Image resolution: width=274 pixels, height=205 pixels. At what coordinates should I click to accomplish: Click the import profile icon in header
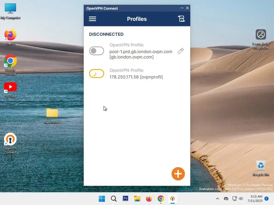(181, 19)
